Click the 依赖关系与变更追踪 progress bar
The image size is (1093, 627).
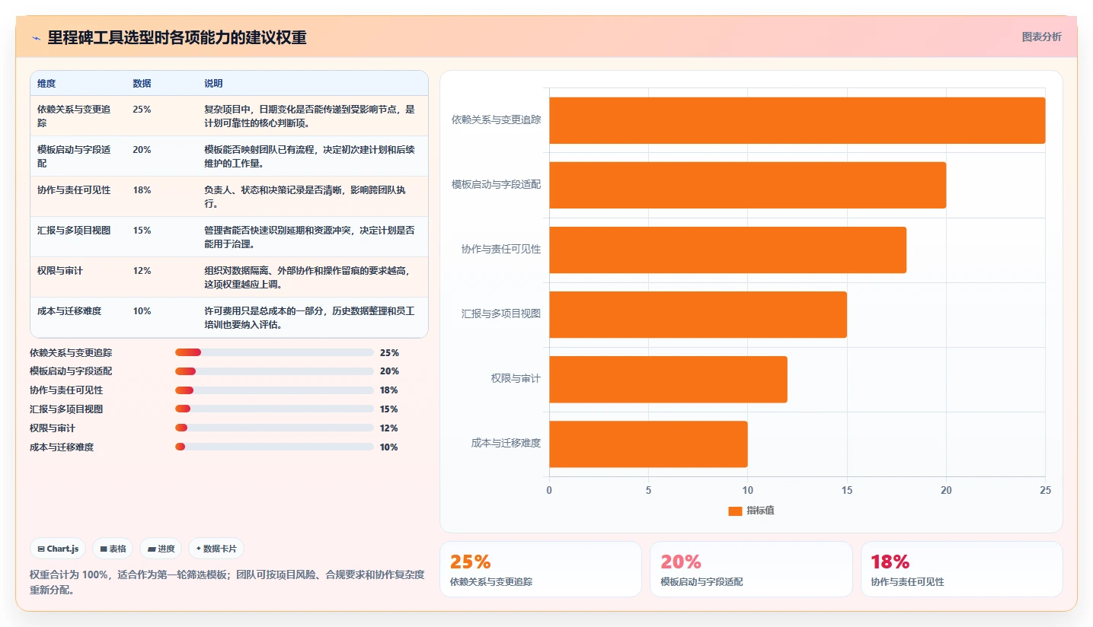tap(274, 352)
